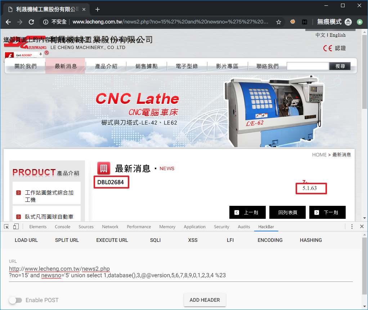Screen dimensions: 368x310
Task: Click the Get Adobe Flash Player badge
Action: click(23, 55)
